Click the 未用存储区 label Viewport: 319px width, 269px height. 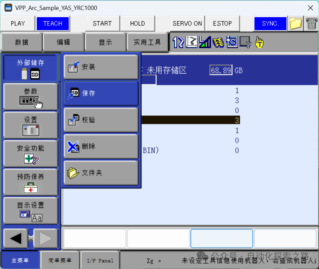(x=167, y=70)
